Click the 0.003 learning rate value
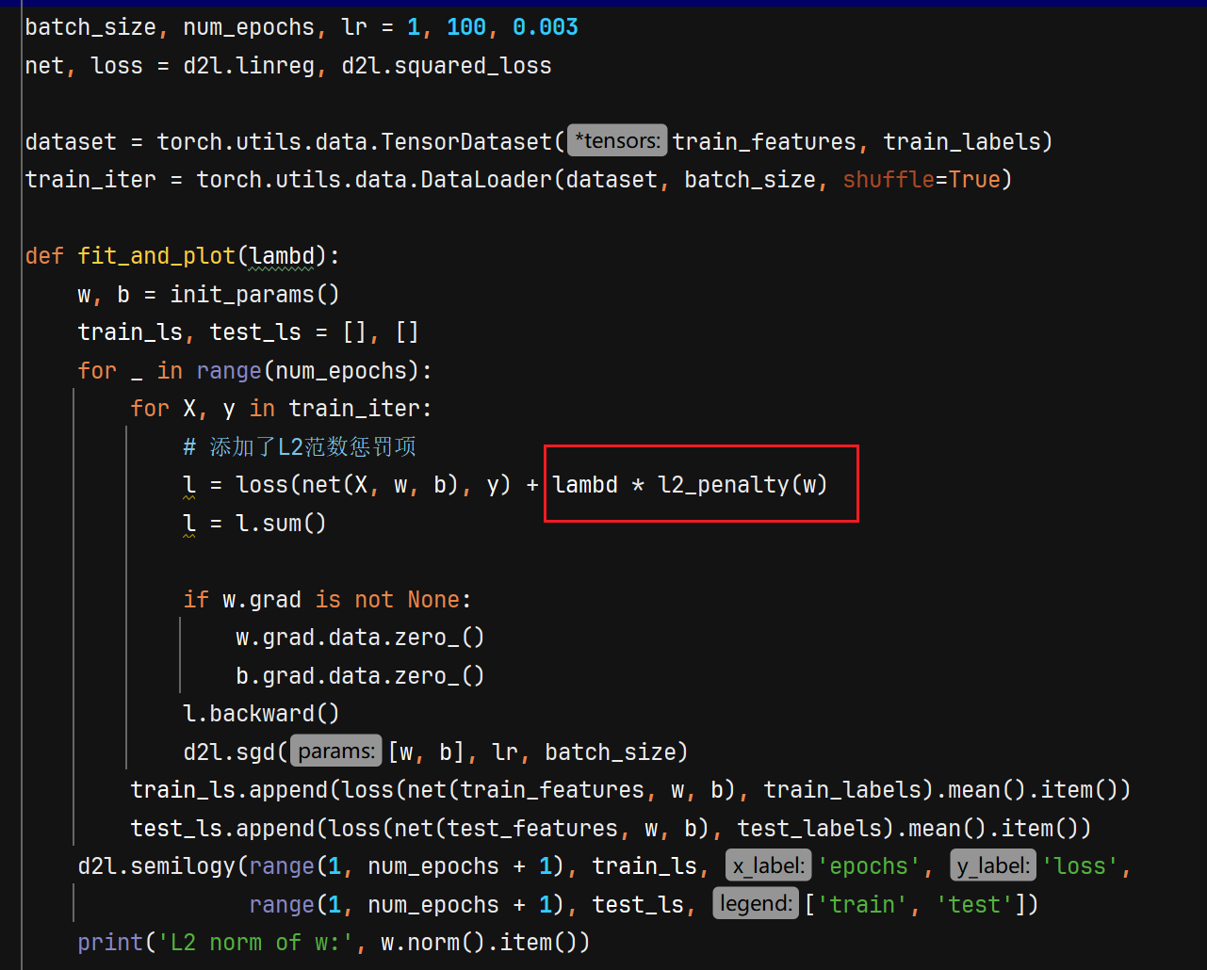 546,27
